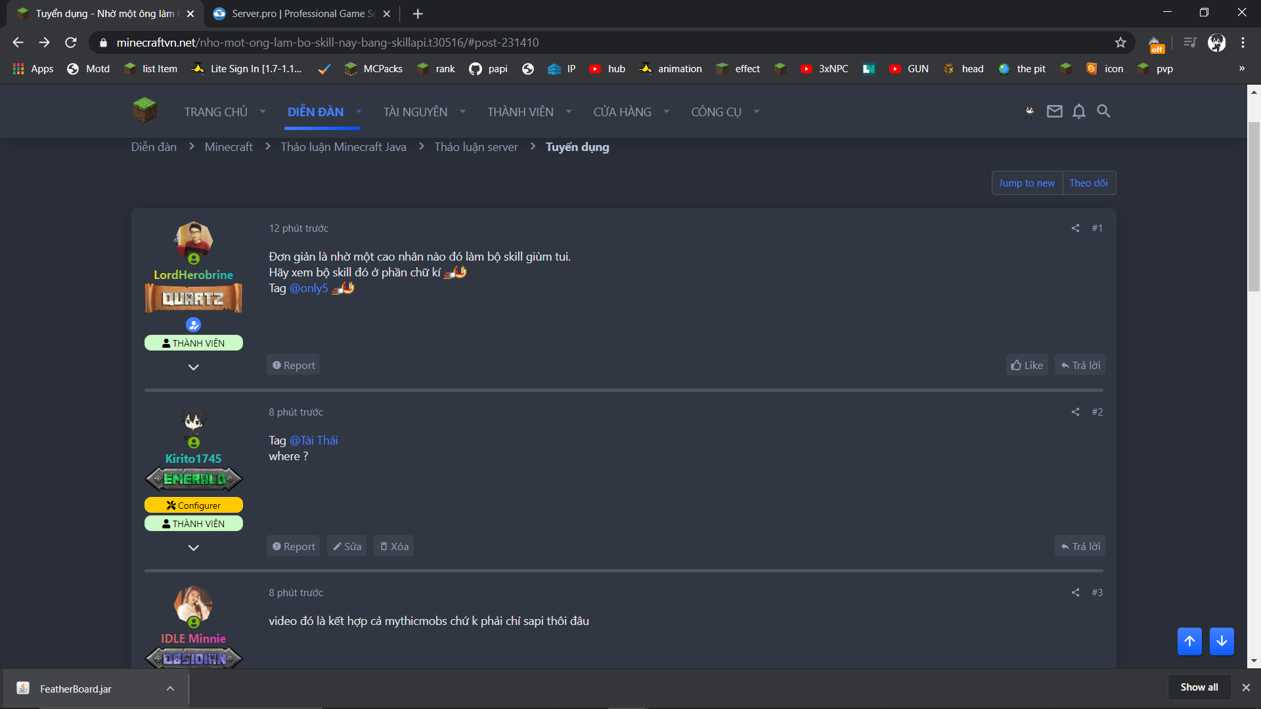Screen dimensions: 1261x709
Task: Open the DIỄN ĐÀN dropdown arrow
Action: tap(359, 112)
